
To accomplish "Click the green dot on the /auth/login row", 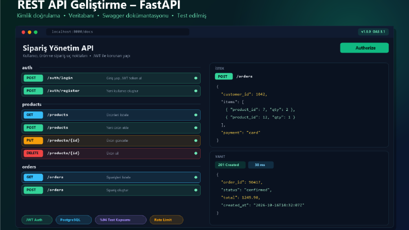I will [195, 78].
